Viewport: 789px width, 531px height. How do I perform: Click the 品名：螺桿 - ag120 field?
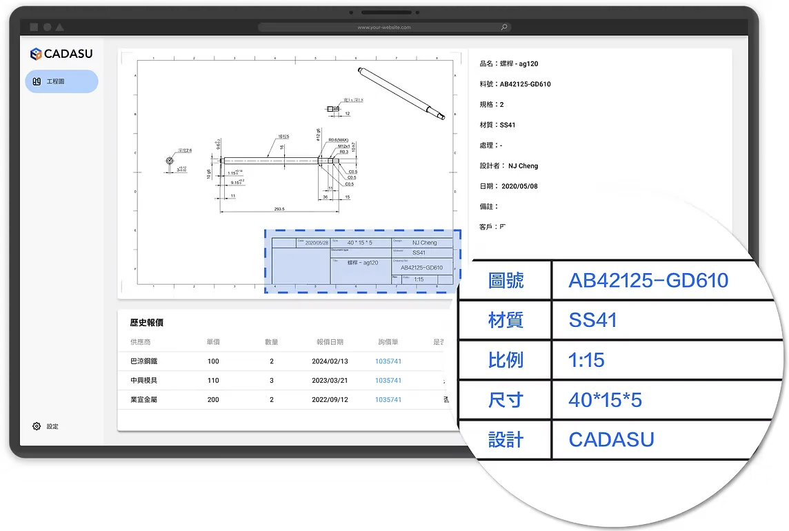[509, 64]
